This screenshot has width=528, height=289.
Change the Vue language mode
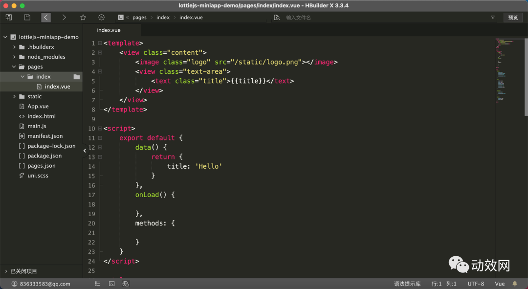click(500, 284)
